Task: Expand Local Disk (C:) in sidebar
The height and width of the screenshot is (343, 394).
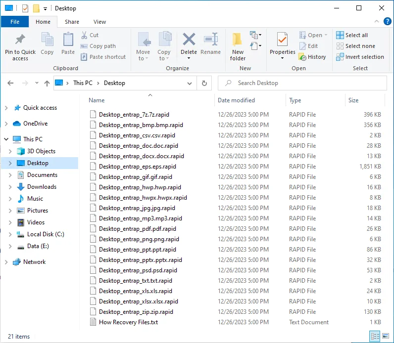Action: coord(10,234)
